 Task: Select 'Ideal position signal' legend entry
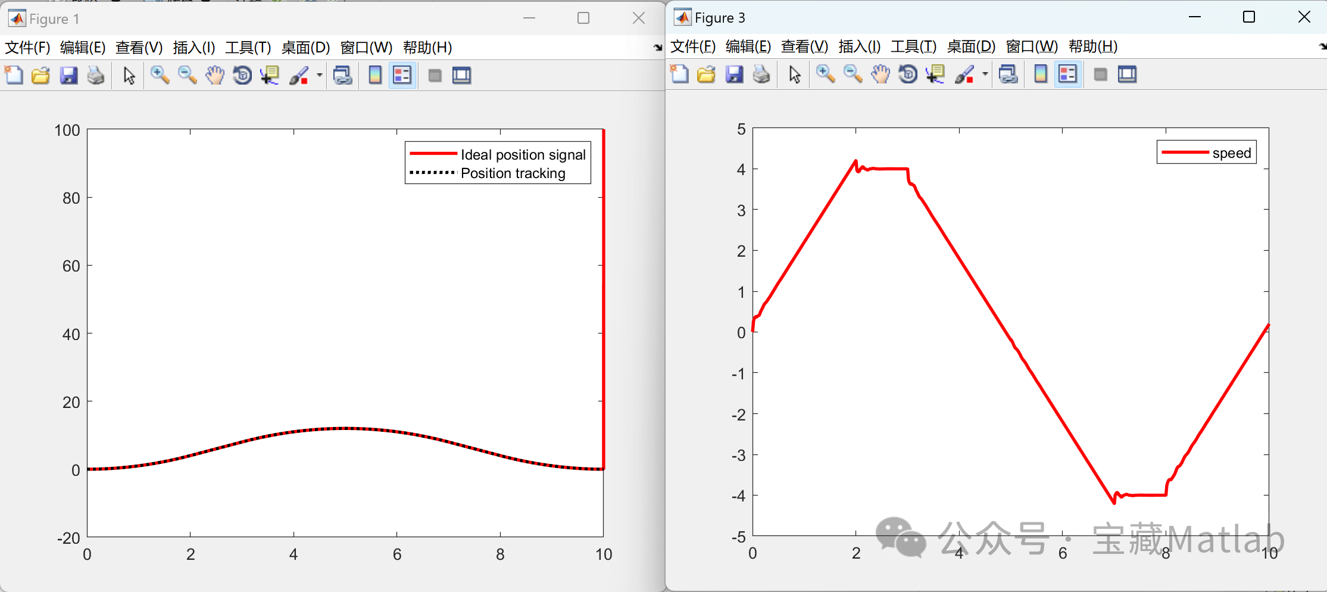pyautogui.click(x=498, y=154)
